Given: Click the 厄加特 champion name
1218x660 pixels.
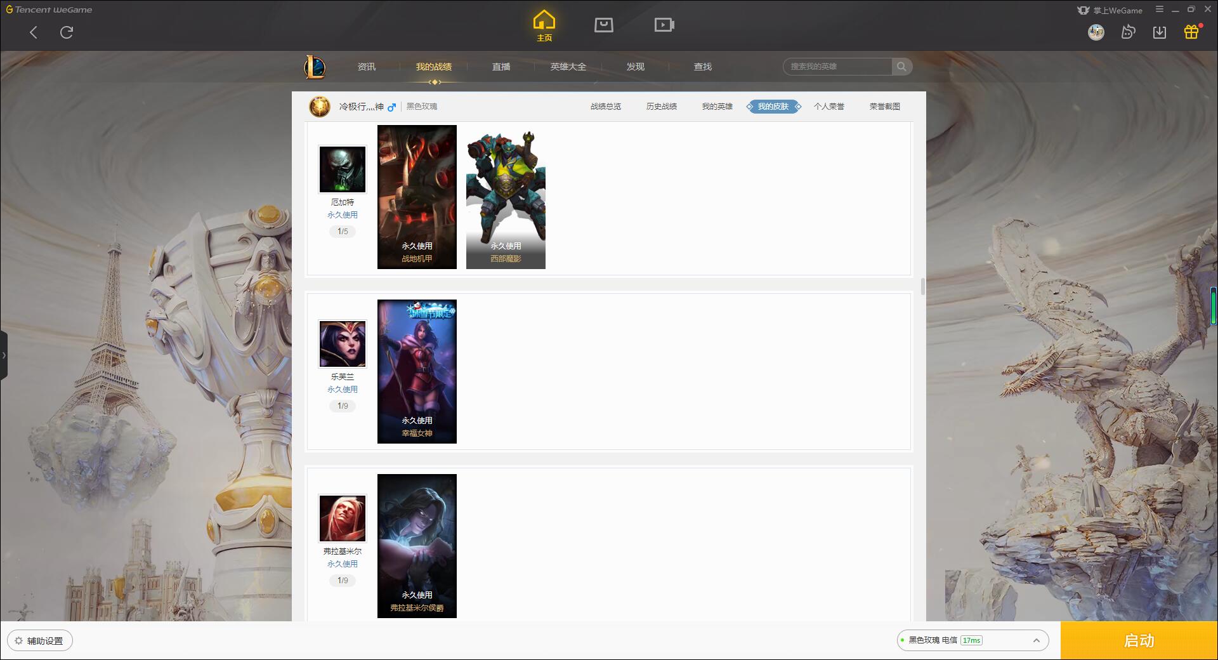Looking at the screenshot, I should (343, 202).
